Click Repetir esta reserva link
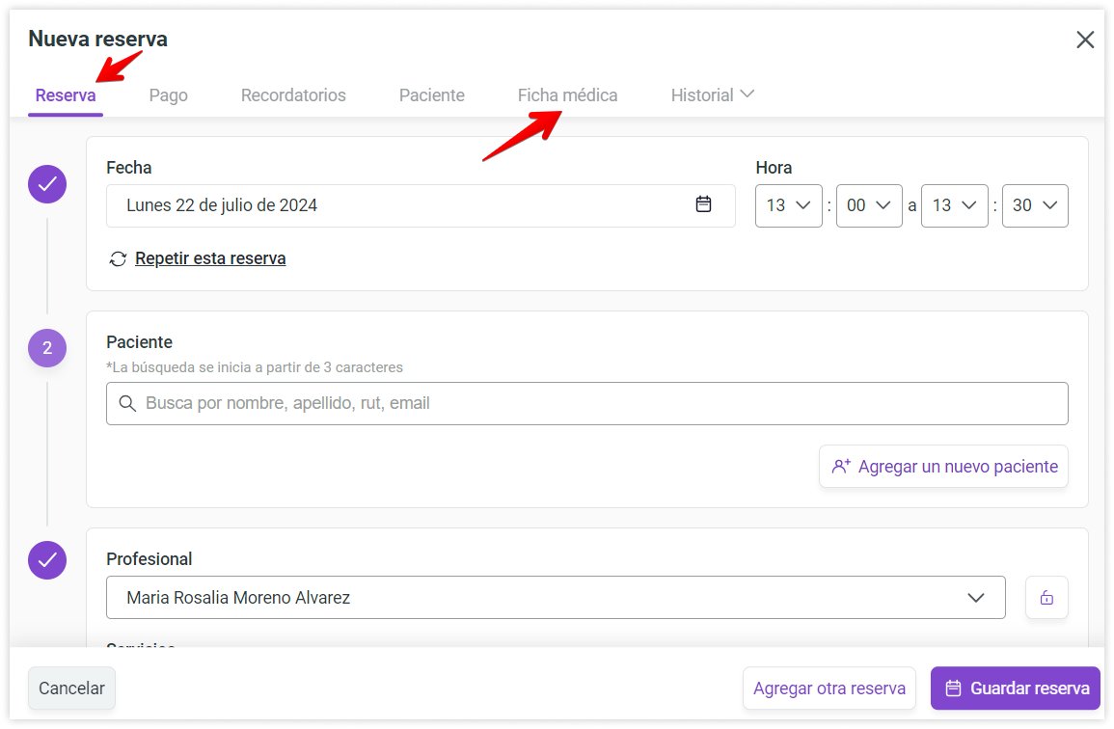 [x=210, y=258]
